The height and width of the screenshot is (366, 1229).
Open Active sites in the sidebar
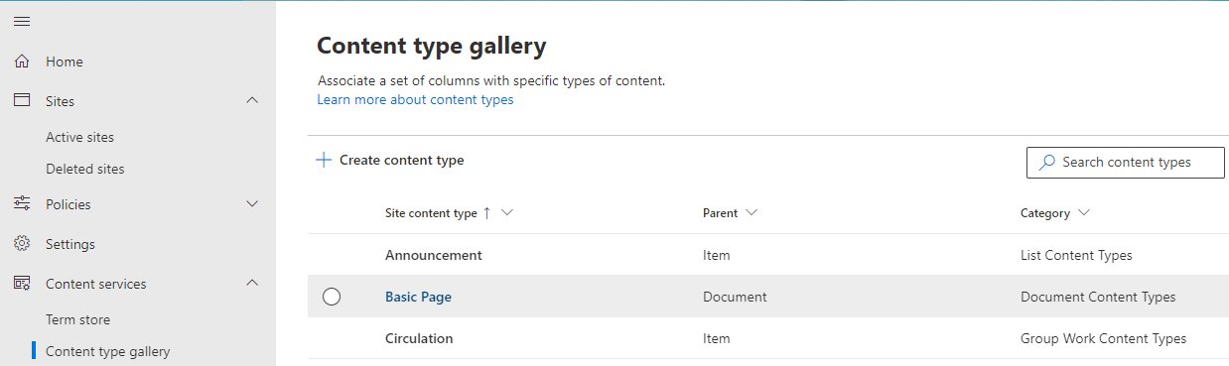click(x=80, y=137)
